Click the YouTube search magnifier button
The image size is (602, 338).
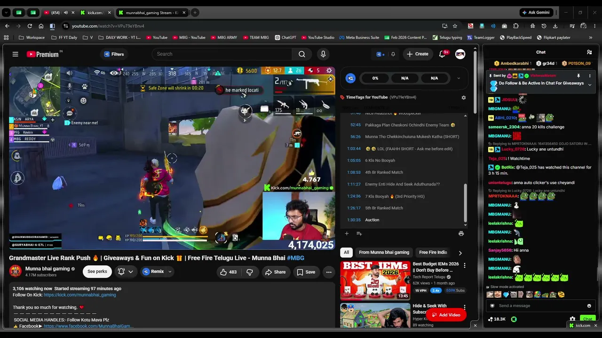tap(302, 54)
